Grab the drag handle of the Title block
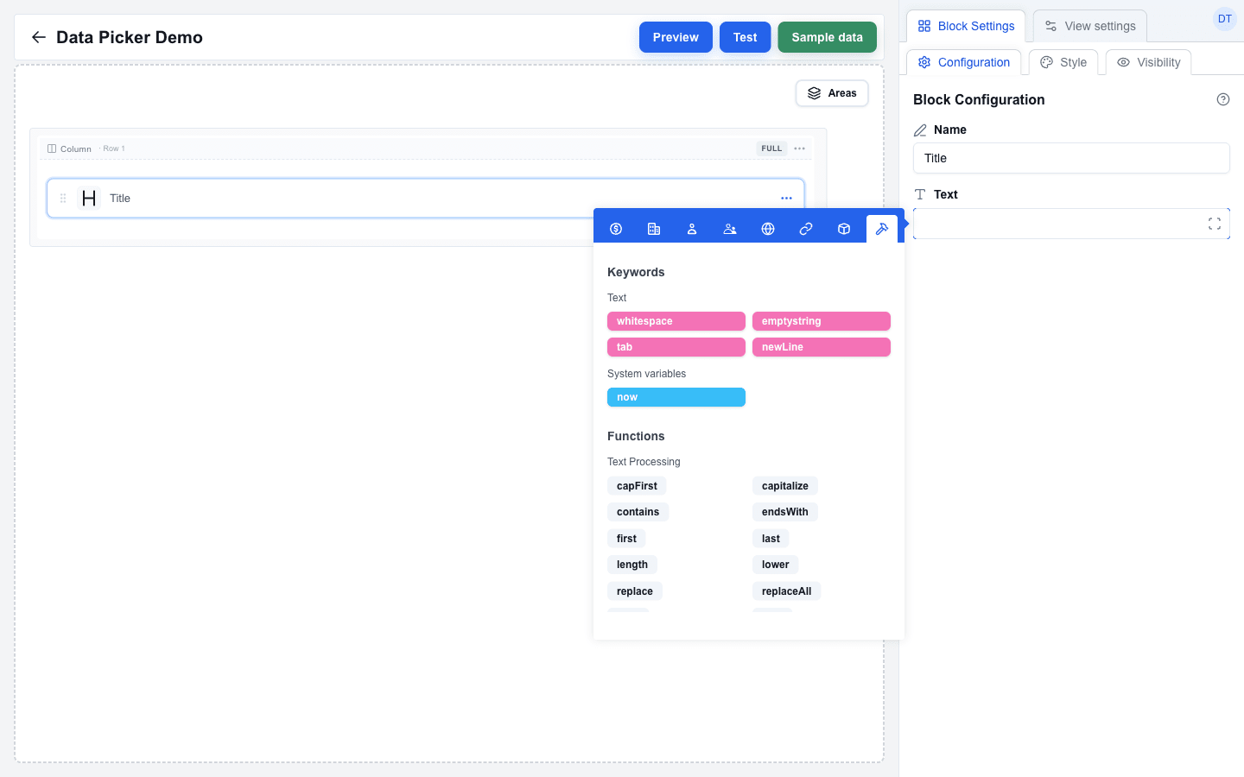Screen dimensions: 1244x777 [63, 199]
